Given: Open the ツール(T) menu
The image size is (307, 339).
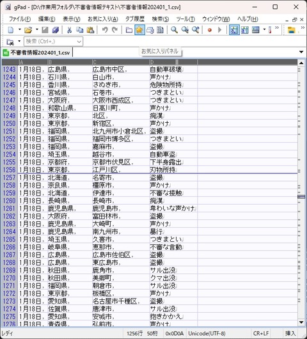Looking at the screenshot, I should point(185,19).
